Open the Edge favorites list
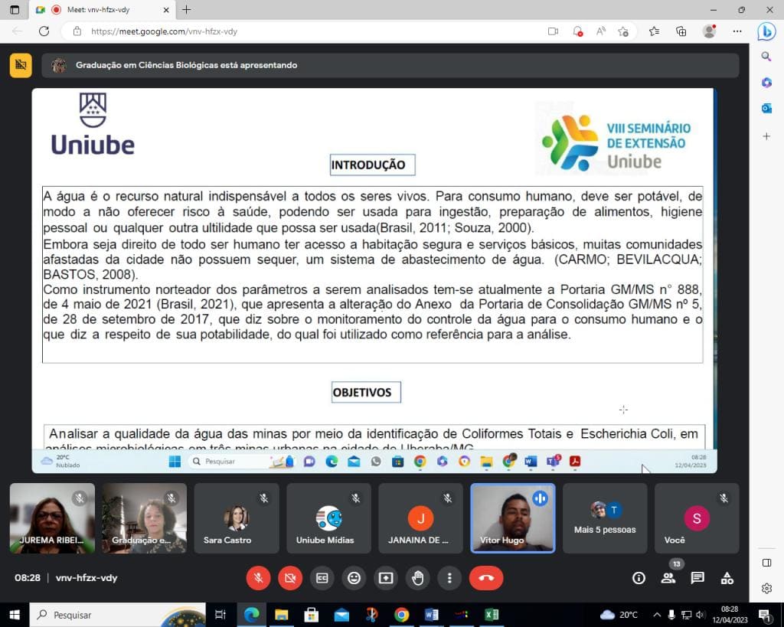 654,31
